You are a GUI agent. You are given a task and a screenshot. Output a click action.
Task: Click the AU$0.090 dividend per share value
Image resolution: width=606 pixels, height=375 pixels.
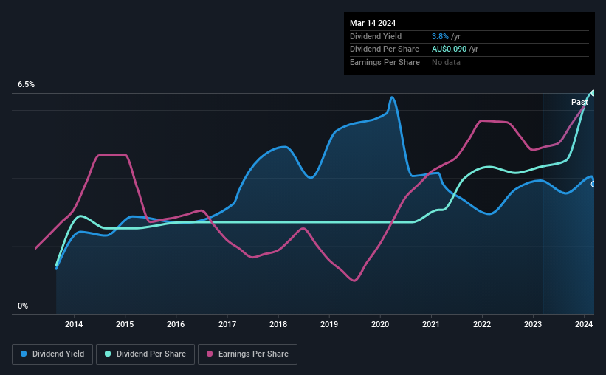449,49
